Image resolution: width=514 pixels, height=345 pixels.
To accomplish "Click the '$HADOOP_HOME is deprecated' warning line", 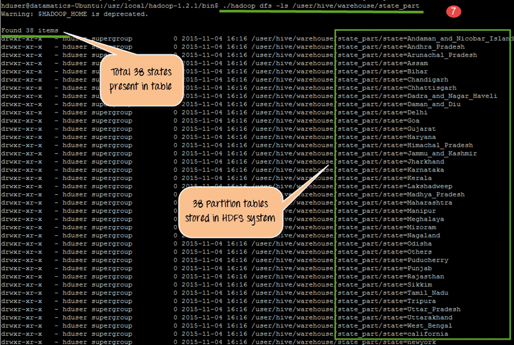I will coord(74,14).
